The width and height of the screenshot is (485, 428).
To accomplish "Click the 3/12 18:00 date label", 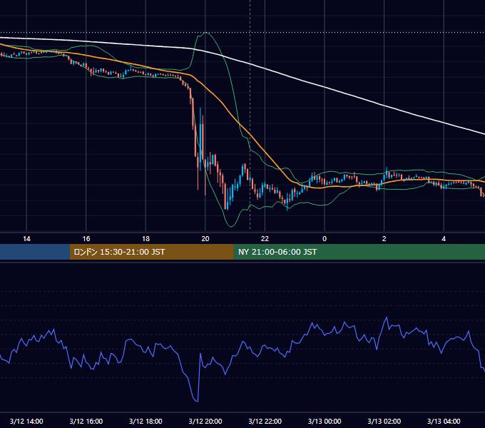I will point(145,421).
